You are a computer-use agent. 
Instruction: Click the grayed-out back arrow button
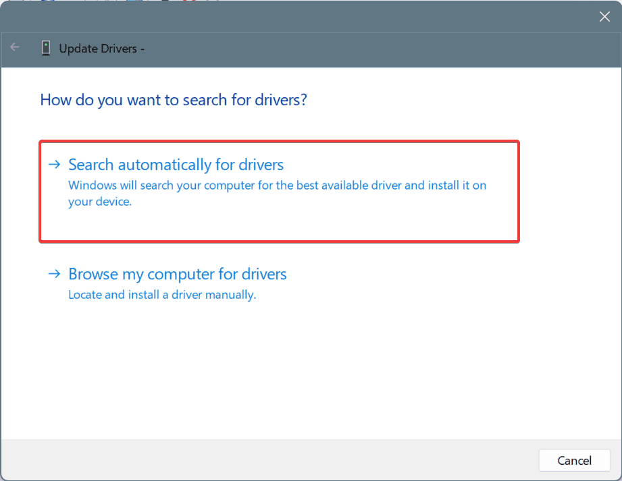pyautogui.click(x=14, y=47)
